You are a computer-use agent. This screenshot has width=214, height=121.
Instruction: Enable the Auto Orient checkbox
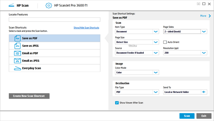pos(165,42)
